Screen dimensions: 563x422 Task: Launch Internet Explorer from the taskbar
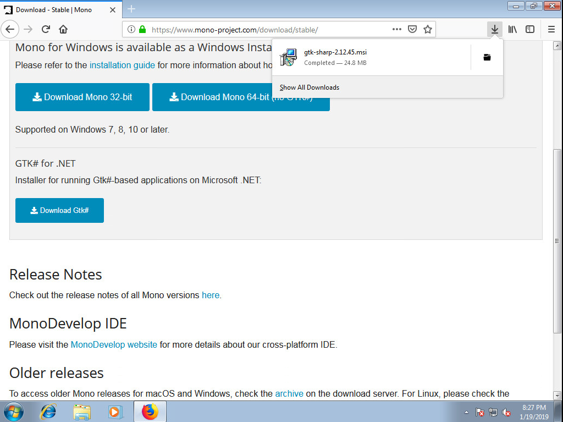tap(48, 412)
